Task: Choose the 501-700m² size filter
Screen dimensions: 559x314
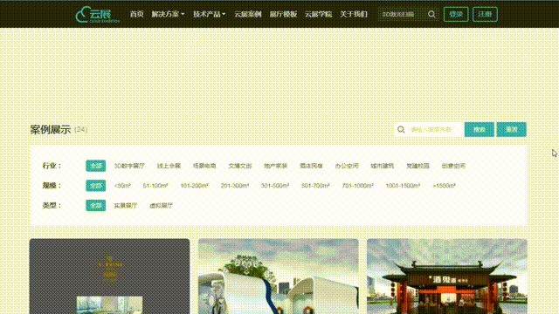Action: [315, 186]
